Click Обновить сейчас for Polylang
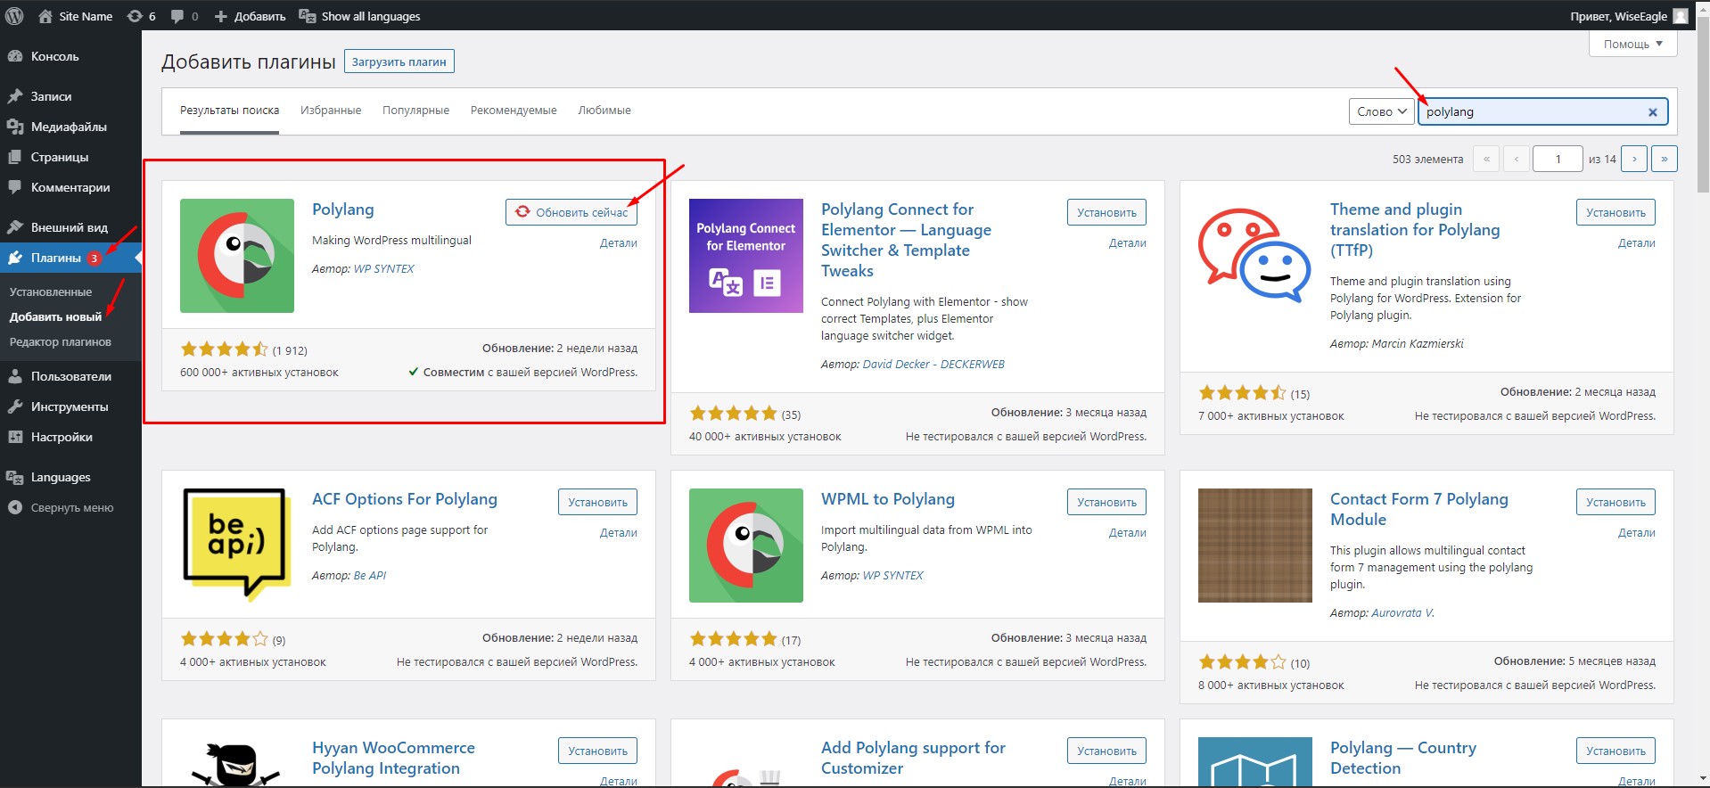Screen dimensions: 1710x788 [571, 212]
